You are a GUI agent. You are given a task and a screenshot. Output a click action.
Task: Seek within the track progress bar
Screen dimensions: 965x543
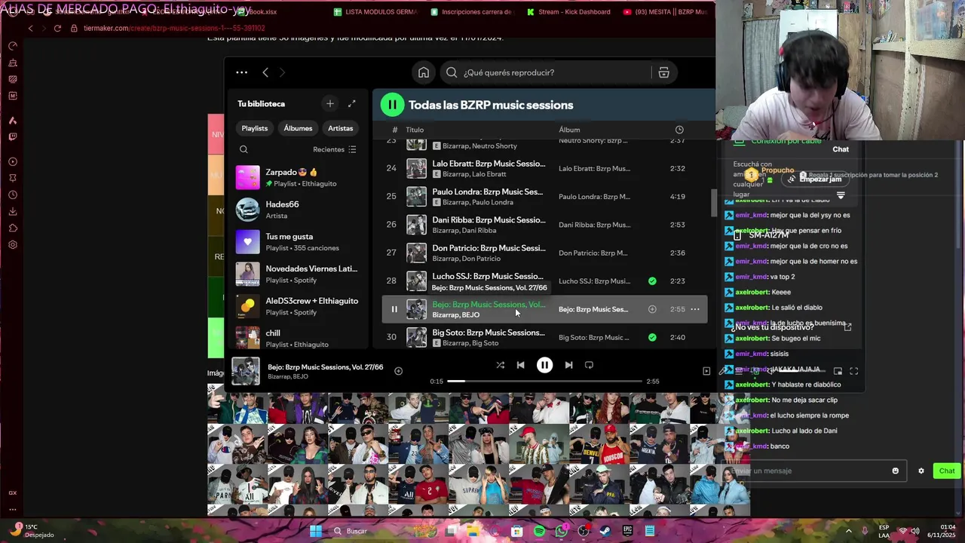pyautogui.click(x=544, y=381)
